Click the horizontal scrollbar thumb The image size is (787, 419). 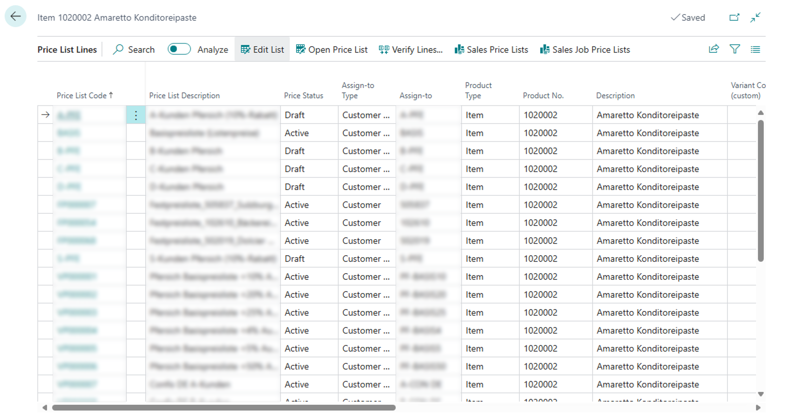point(224,407)
